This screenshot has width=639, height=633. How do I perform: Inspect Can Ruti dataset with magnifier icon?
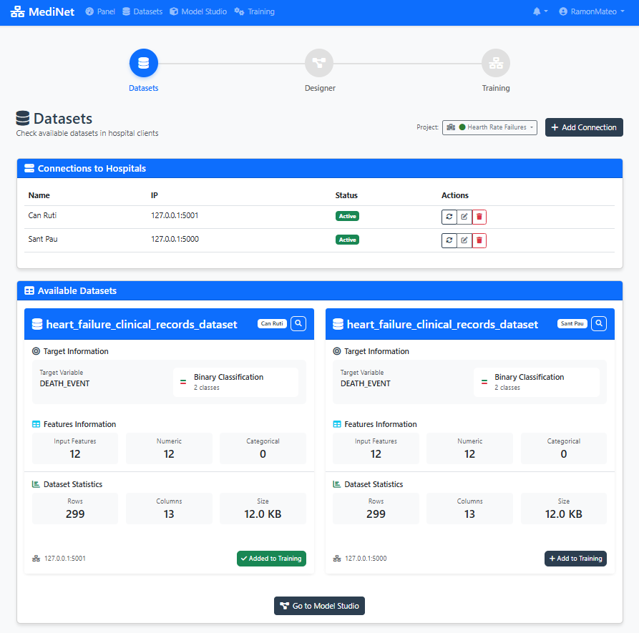tap(299, 324)
